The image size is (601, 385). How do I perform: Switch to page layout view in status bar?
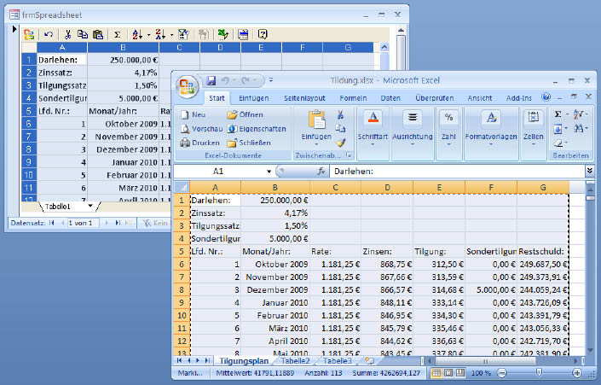click(451, 374)
